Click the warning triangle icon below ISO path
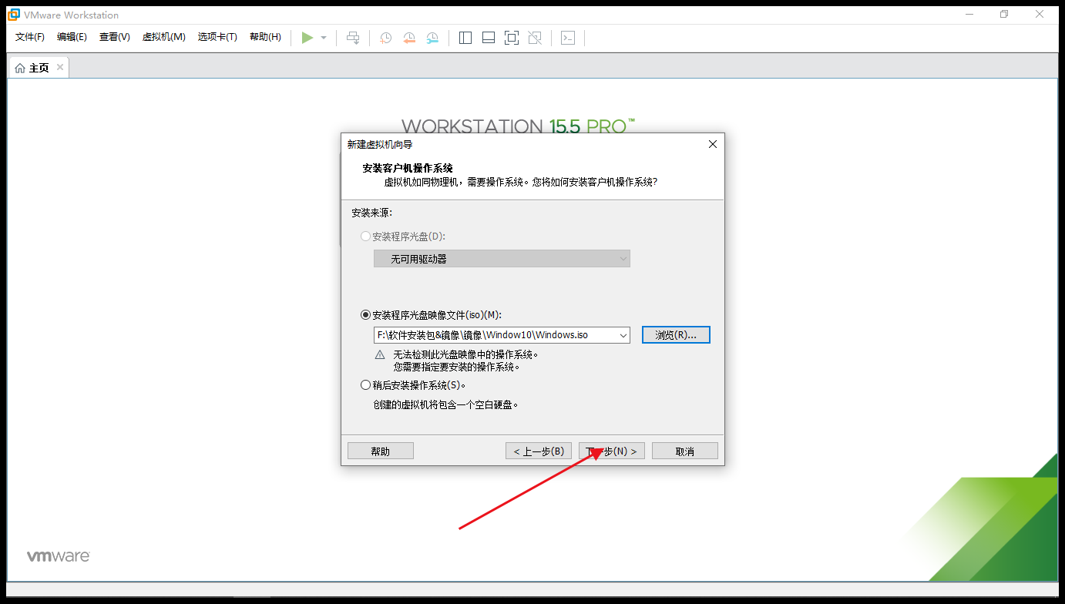Viewport: 1065px width, 604px height. click(380, 355)
